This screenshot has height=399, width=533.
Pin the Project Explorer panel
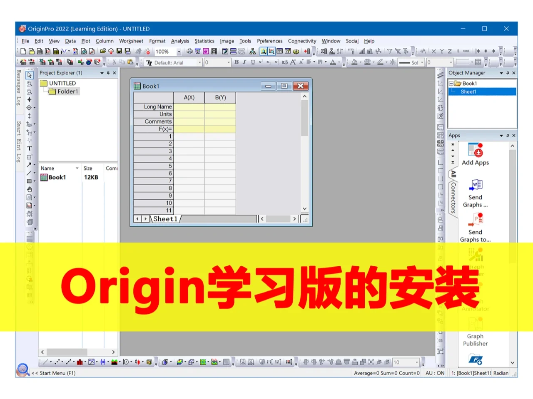[x=108, y=73]
